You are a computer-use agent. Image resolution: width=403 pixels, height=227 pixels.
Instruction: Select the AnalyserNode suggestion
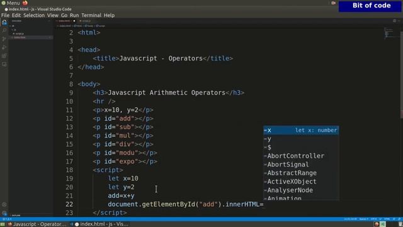click(301, 190)
